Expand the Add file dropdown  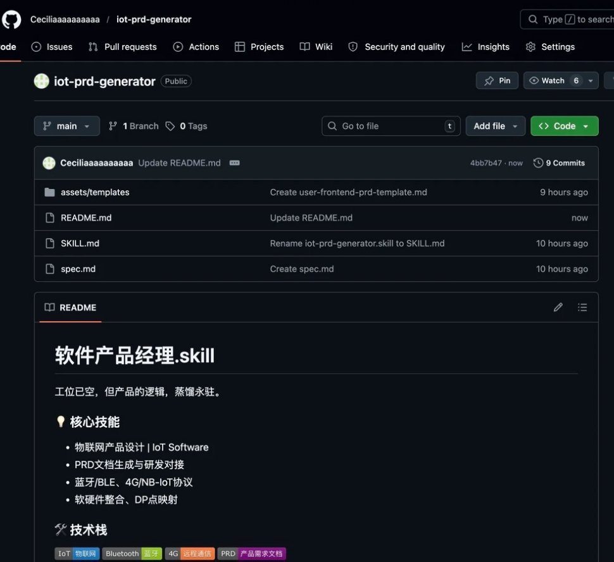pyautogui.click(x=495, y=126)
